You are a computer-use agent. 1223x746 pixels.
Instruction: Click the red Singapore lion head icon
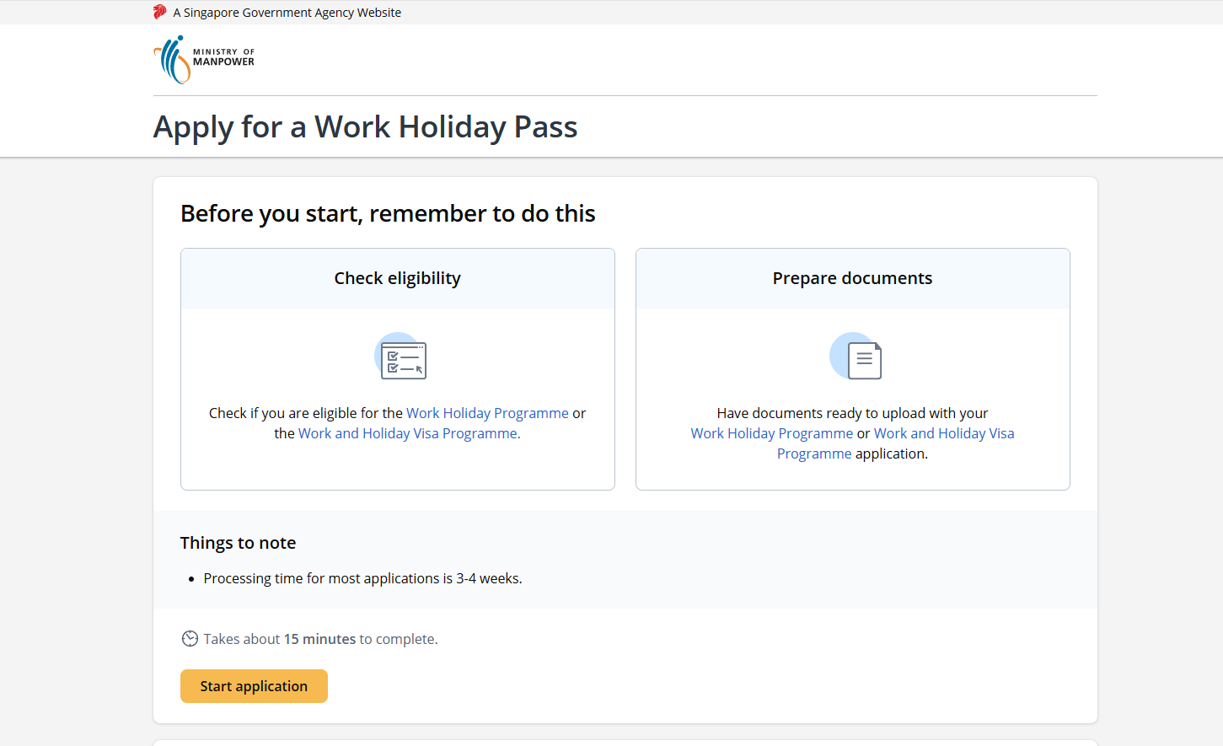coord(160,12)
